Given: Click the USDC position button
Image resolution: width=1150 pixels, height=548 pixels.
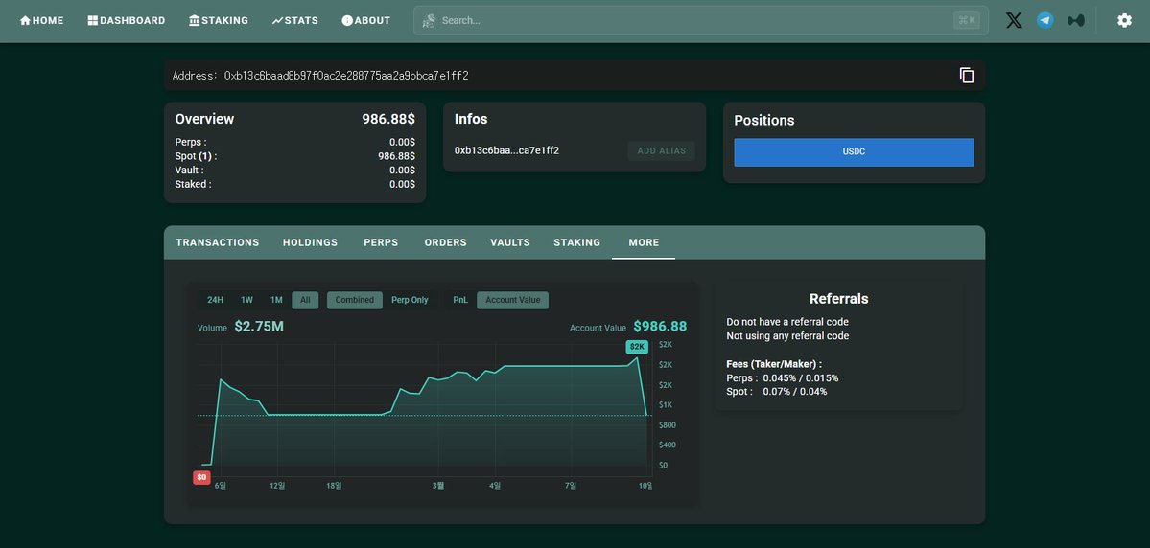Looking at the screenshot, I should tap(854, 152).
